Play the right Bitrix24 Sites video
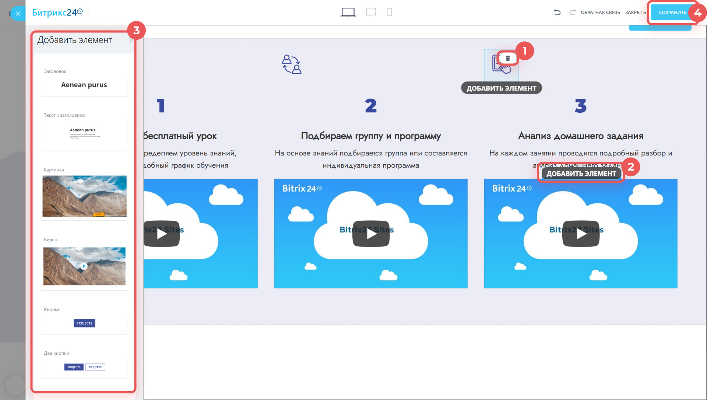Viewport: 707px width, 400px height. (581, 234)
